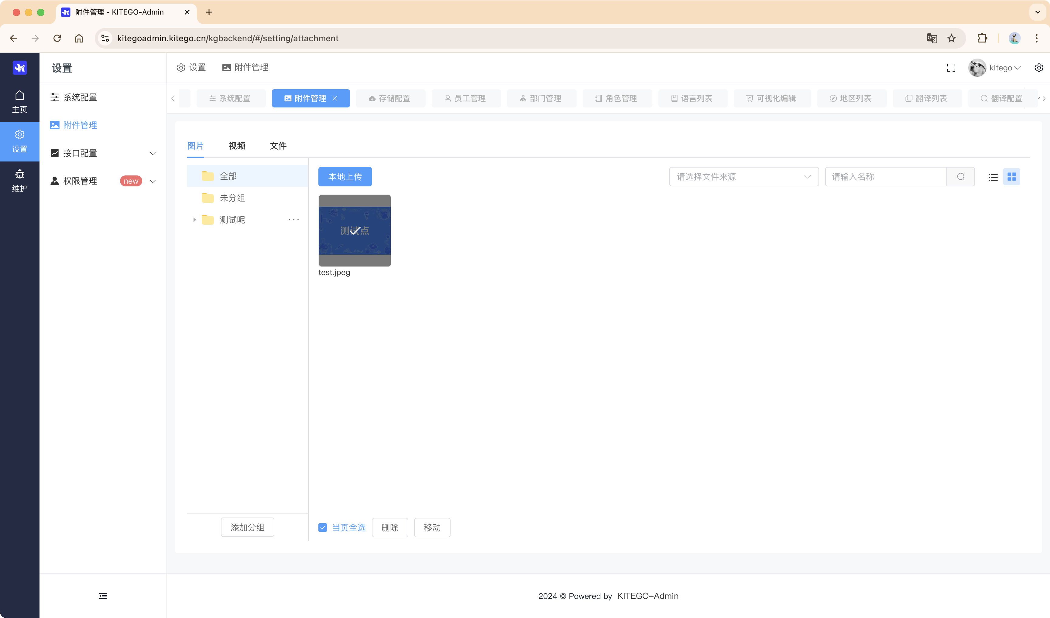Viewport: 1050px width, 618px height.
Task: Open the 角色管理 page tab
Action: [617, 98]
